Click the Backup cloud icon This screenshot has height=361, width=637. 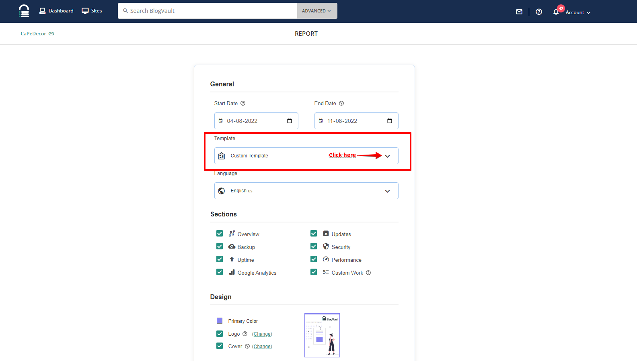pyautogui.click(x=232, y=246)
